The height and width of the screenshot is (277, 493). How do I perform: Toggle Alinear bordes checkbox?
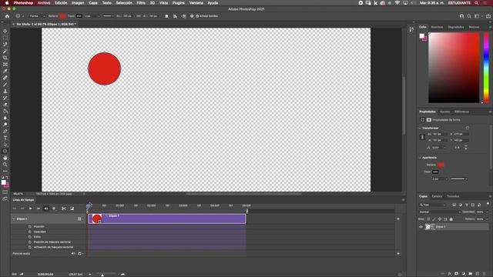(x=197, y=16)
